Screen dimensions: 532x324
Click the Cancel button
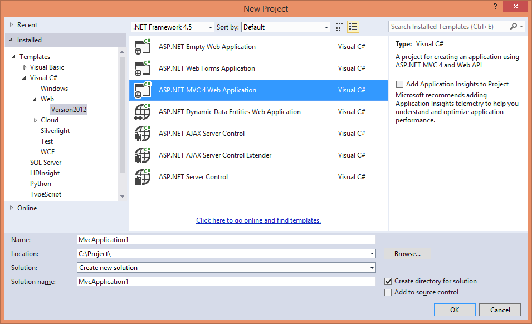click(500, 310)
